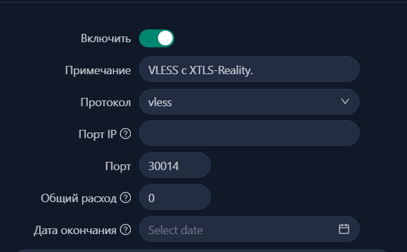Open the calendar icon in date field

[x=344, y=229]
